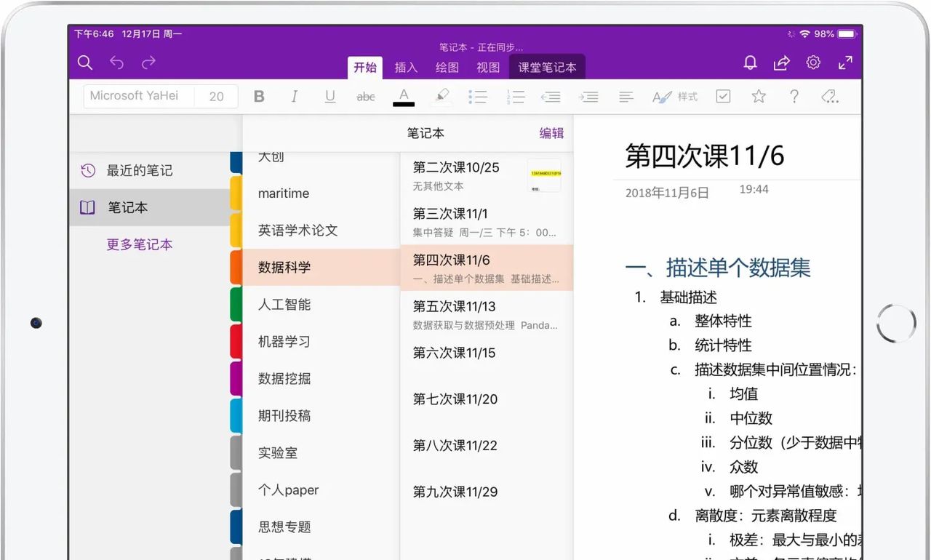Open the tags label icon
Viewport: 931px width, 560px height.
[x=830, y=97]
